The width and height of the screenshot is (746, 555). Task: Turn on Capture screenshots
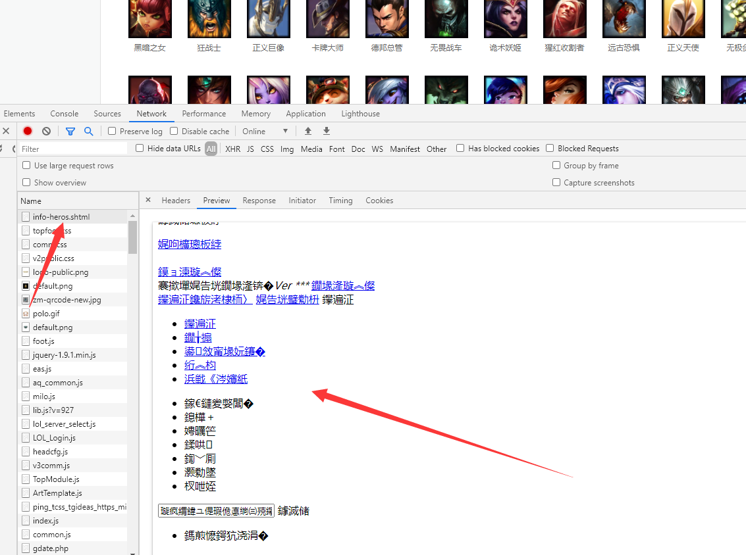tap(556, 181)
